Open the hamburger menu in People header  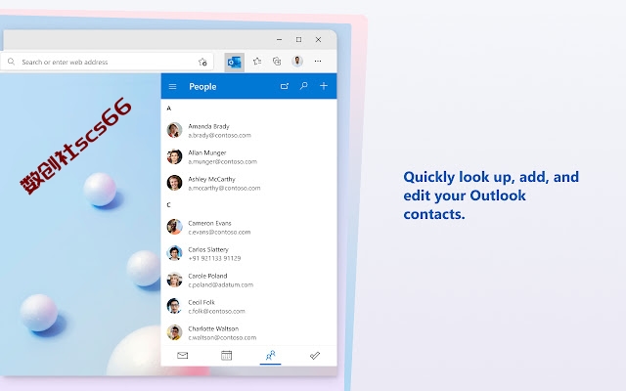click(172, 86)
